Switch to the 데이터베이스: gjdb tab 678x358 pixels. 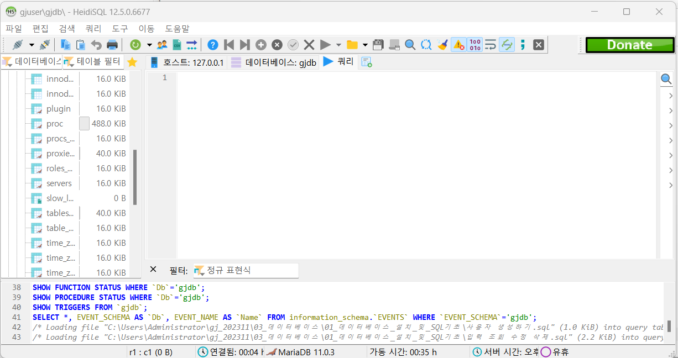(274, 62)
